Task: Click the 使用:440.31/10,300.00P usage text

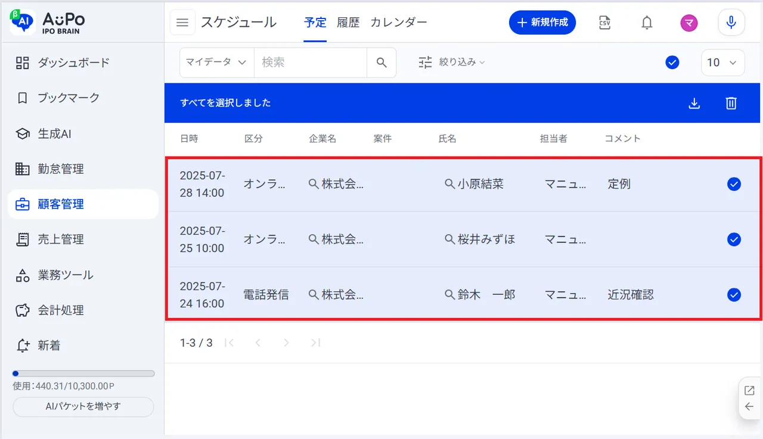Action: [x=63, y=386]
